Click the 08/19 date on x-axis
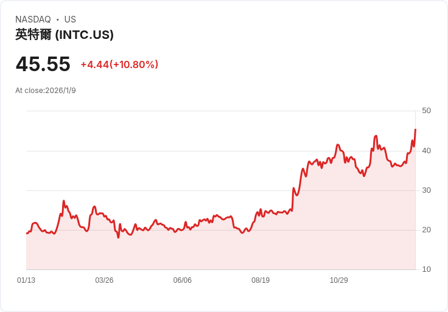The width and height of the screenshot is (448, 312). point(261,280)
